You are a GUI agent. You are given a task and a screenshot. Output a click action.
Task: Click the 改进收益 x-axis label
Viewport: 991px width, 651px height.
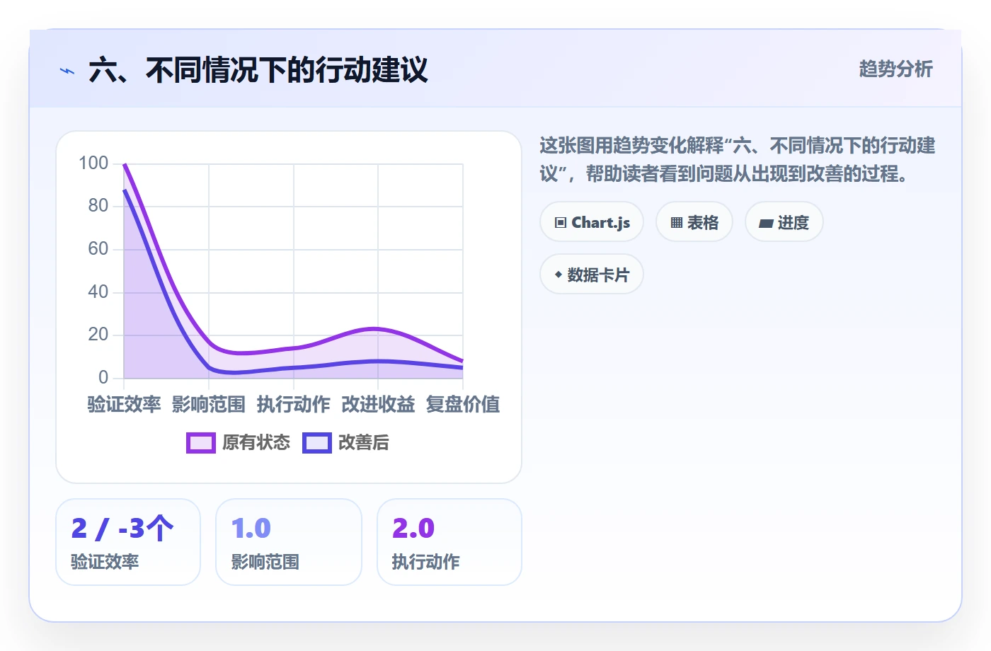tap(378, 405)
